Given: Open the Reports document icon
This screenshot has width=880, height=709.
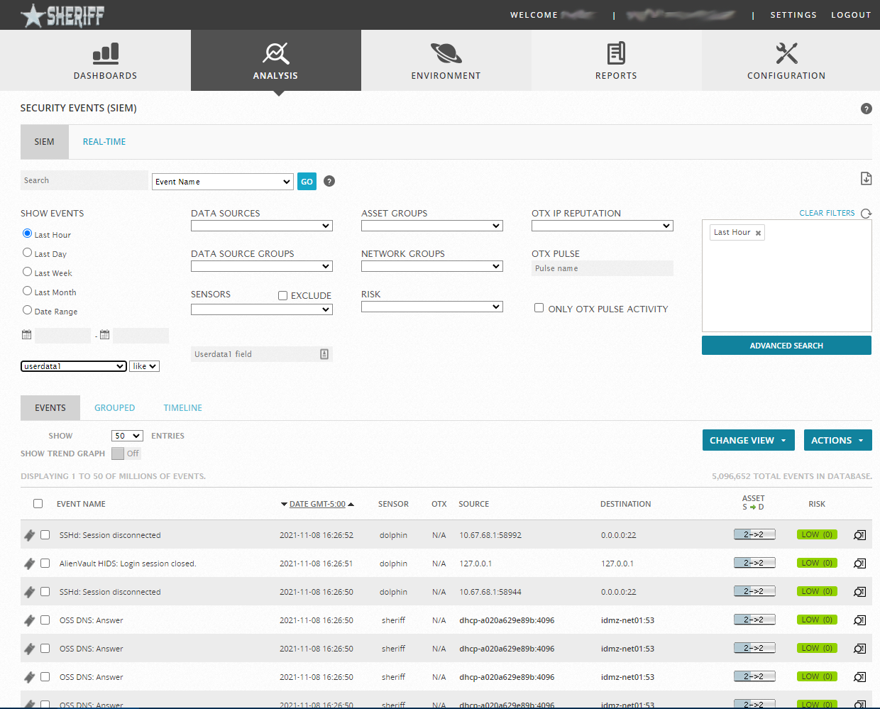Looking at the screenshot, I should 616,53.
